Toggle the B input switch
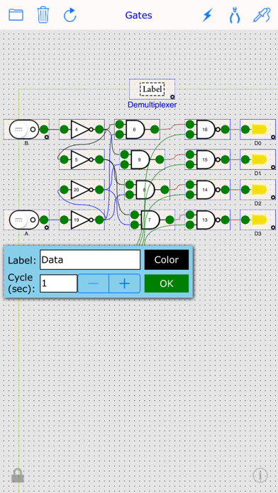Image resolution: width=278 pixels, height=493 pixels. 24,129
